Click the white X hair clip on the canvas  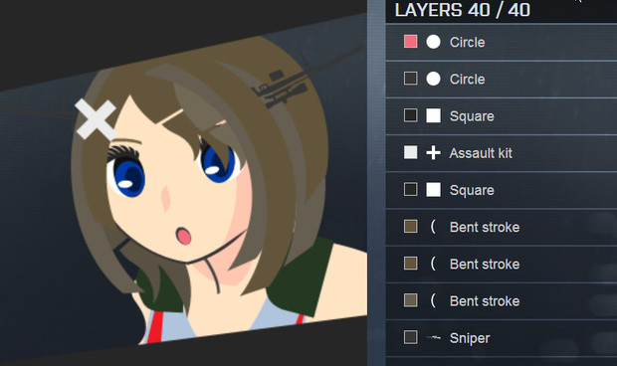coord(96,119)
